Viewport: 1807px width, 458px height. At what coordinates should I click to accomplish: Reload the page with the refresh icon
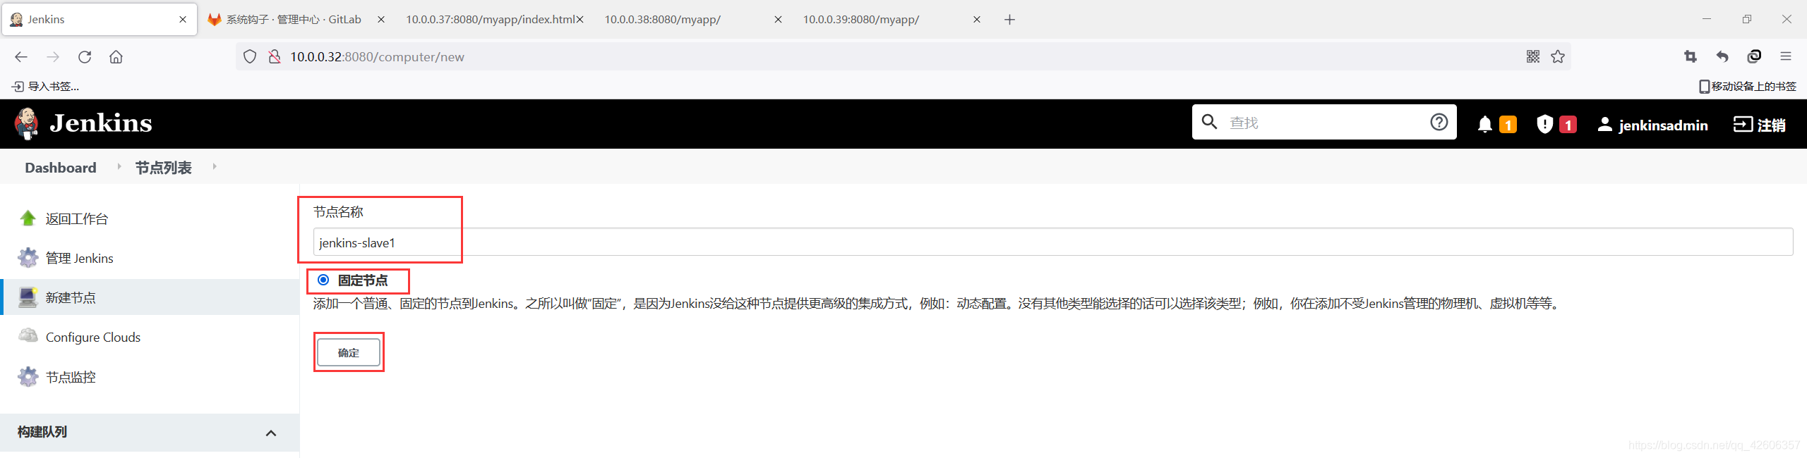pos(85,57)
